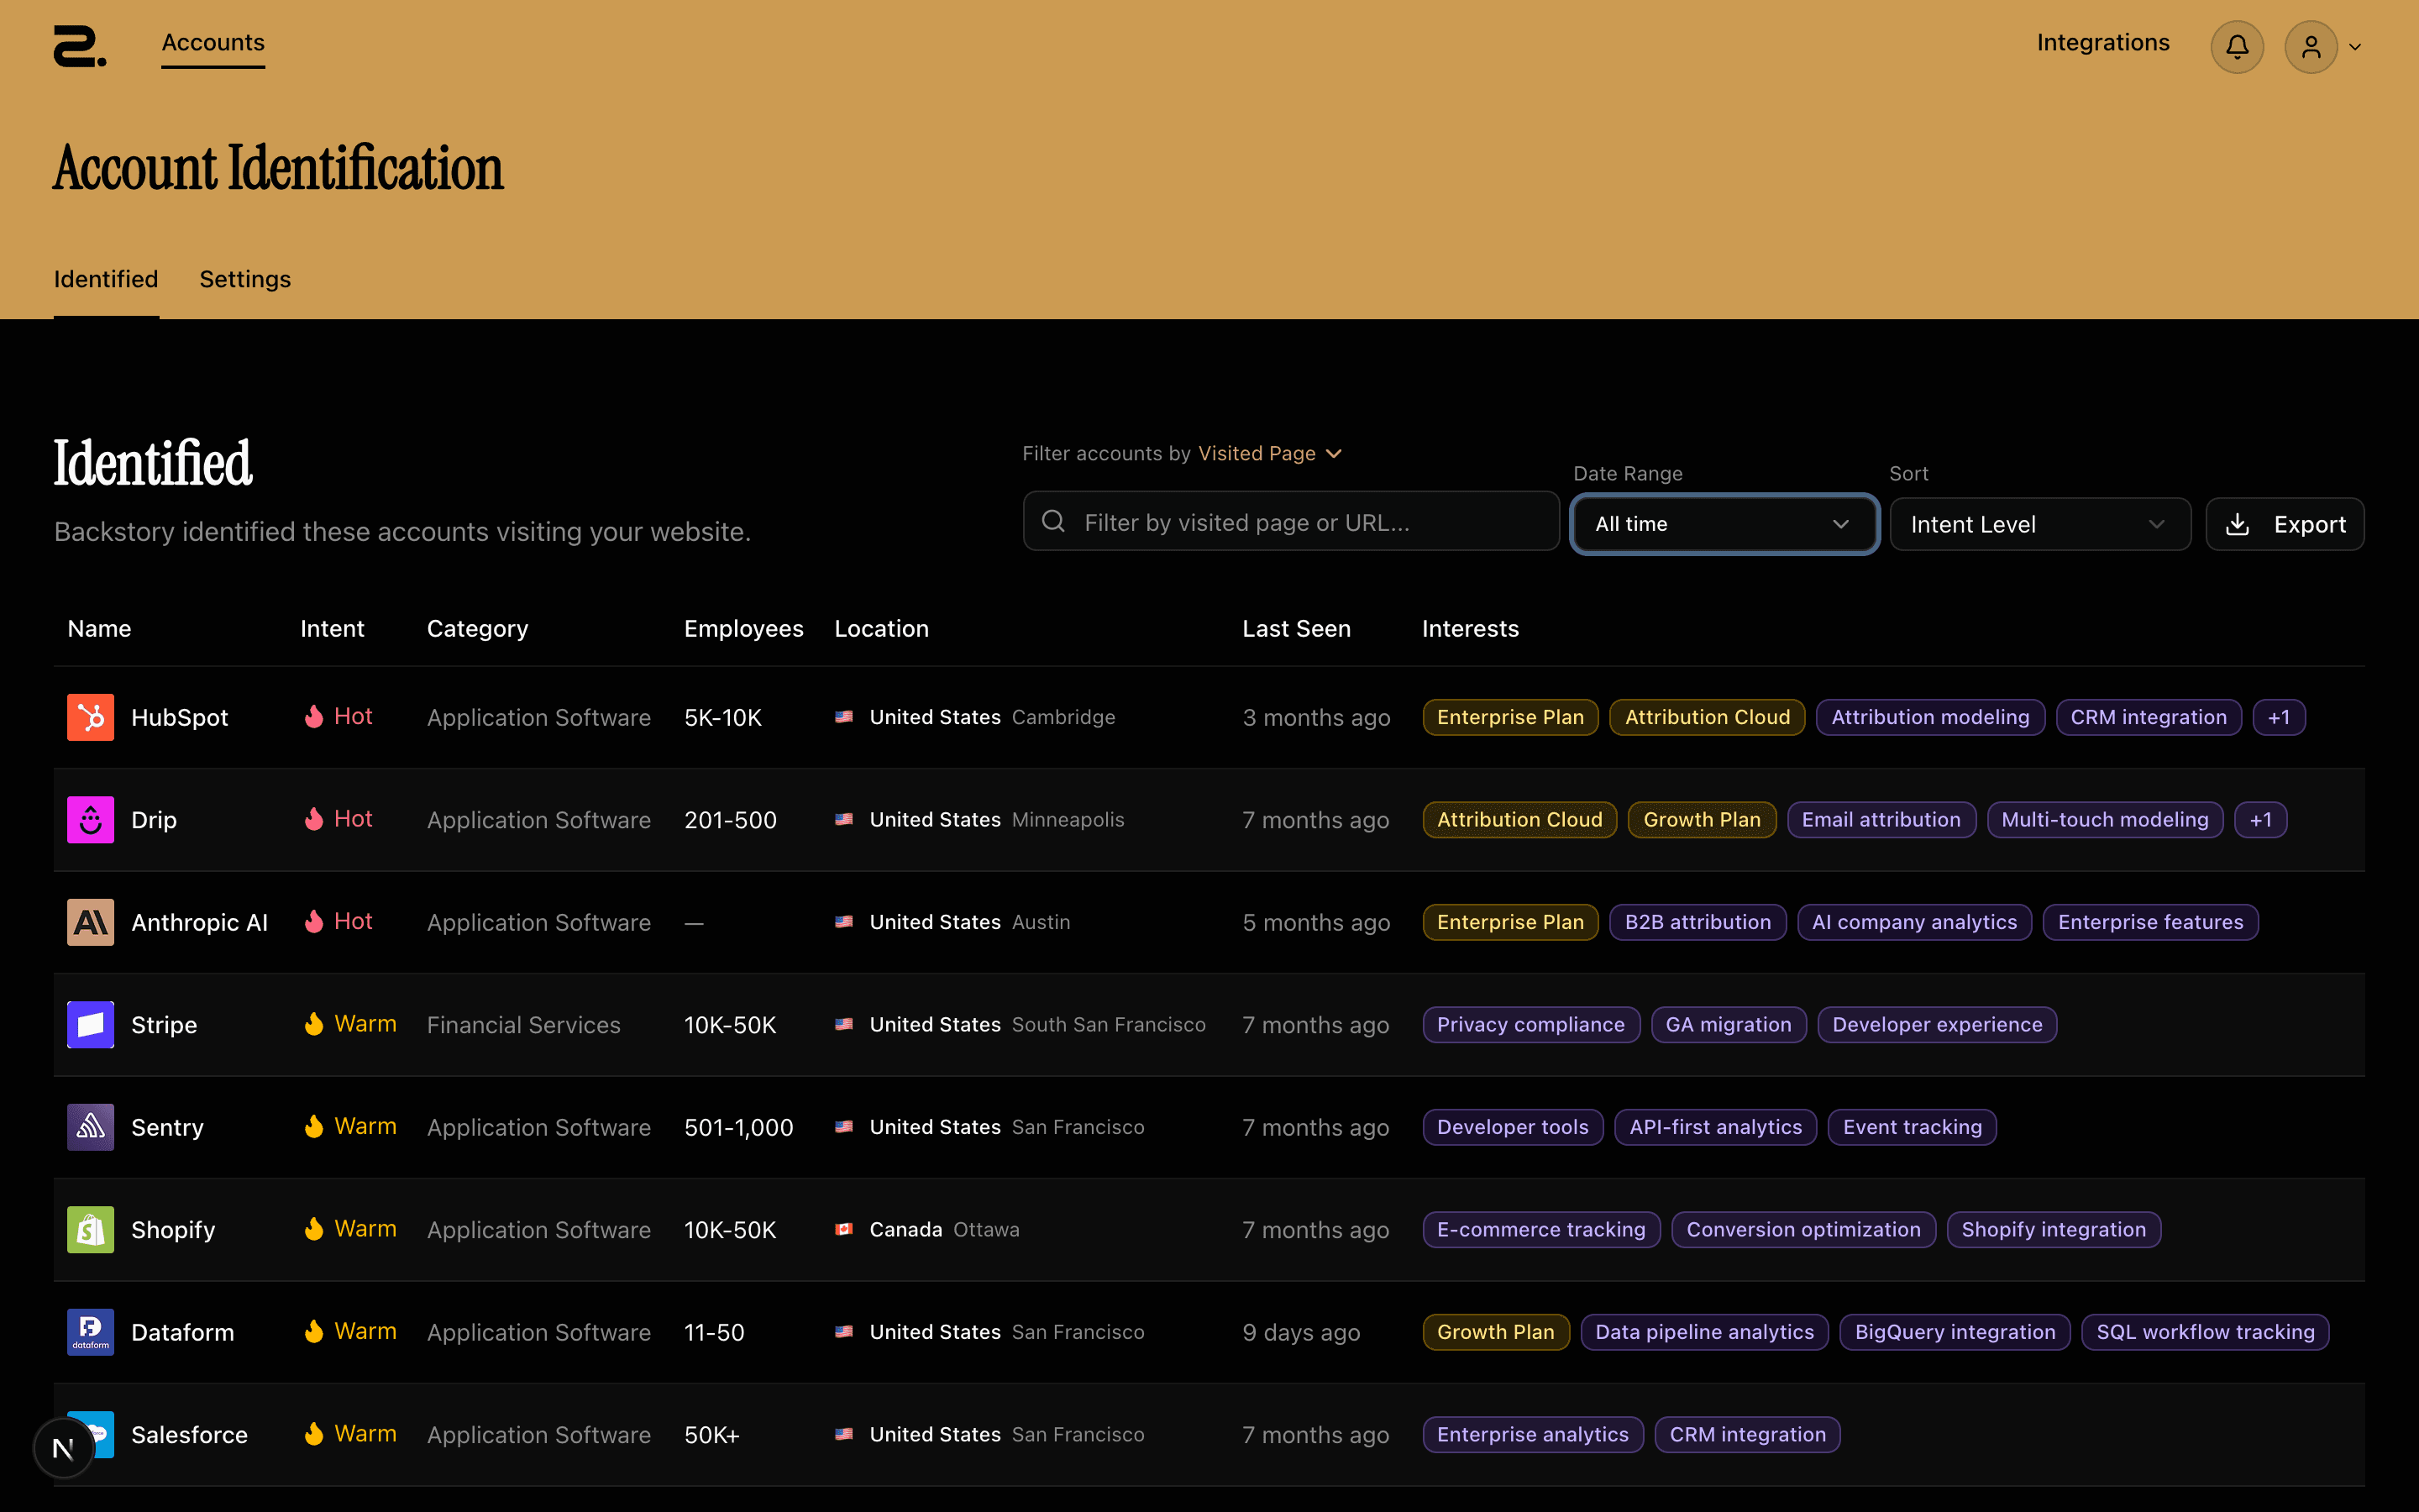Image resolution: width=2419 pixels, height=1512 pixels.
Task: Click the Privacy compliance tag for Stripe
Action: click(x=1531, y=1025)
